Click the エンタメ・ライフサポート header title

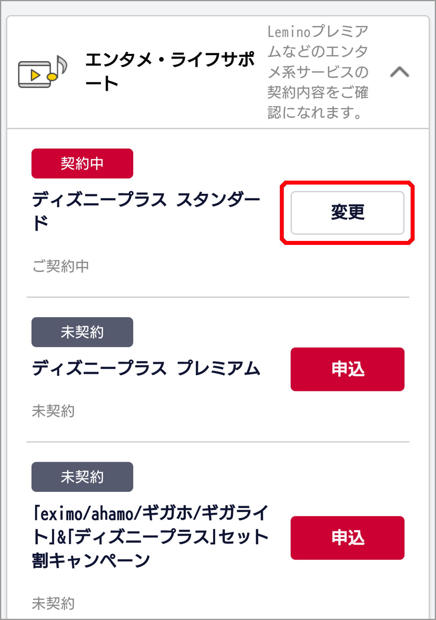coord(170,71)
